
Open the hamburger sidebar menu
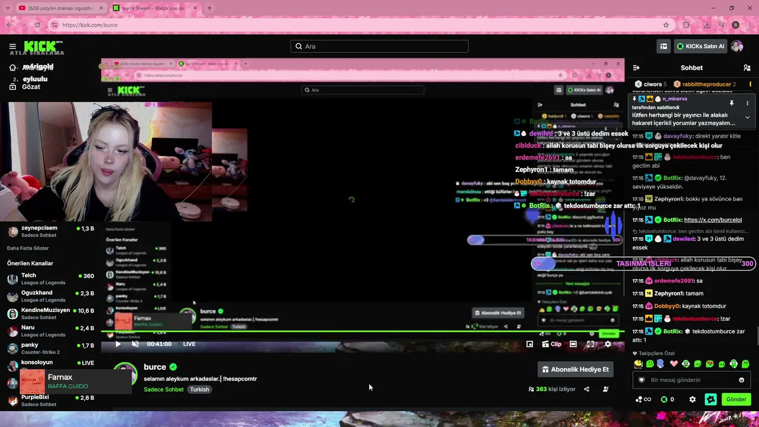[x=12, y=46]
